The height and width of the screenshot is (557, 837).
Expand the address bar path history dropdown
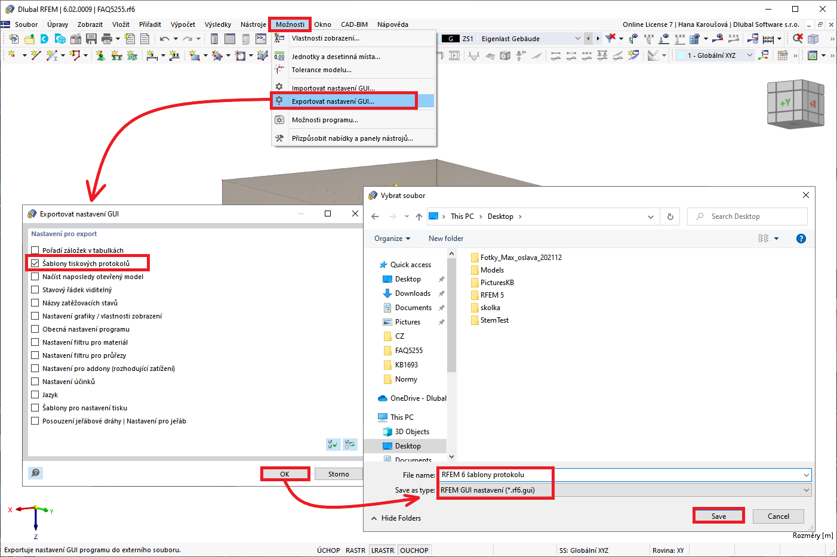click(651, 216)
